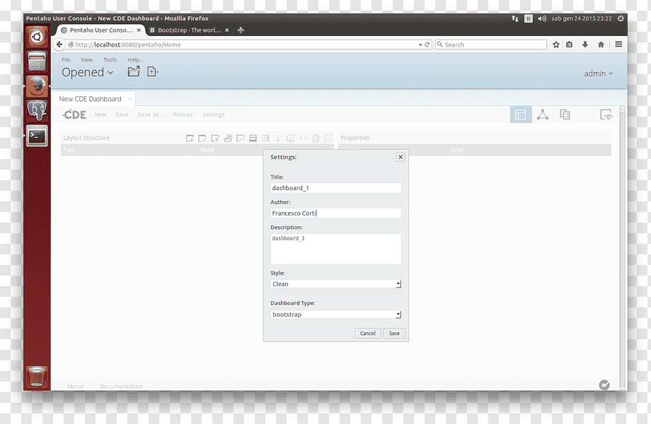Expand the Style dropdown showing Clean
Viewport: 651px width, 424px height.
[335, 284]
